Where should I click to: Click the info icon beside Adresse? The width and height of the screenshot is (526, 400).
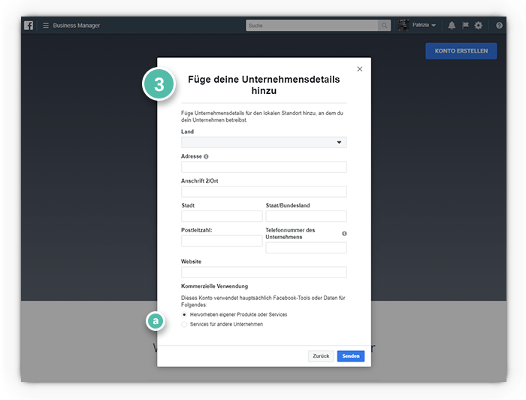point(207,156)
